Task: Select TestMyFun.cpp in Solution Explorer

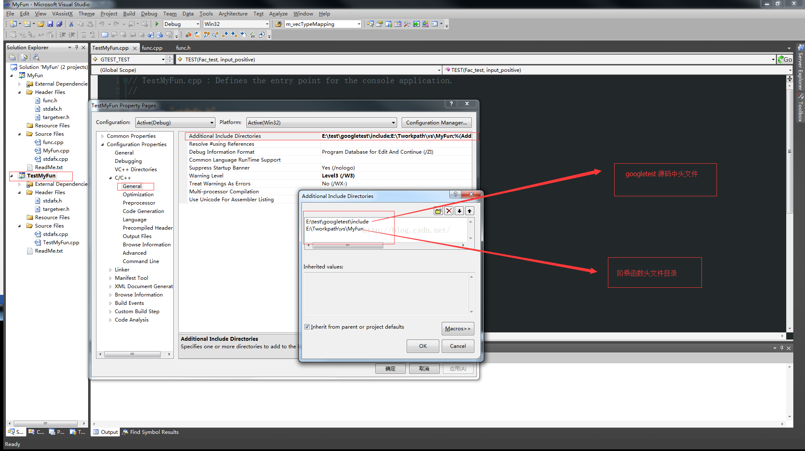Action: [61, 243]
